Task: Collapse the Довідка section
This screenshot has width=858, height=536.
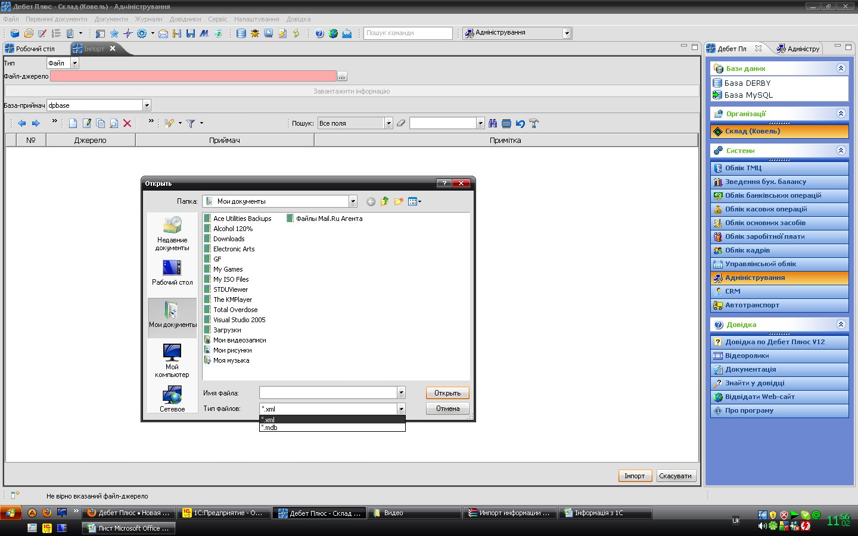Action: coord(841,325)
